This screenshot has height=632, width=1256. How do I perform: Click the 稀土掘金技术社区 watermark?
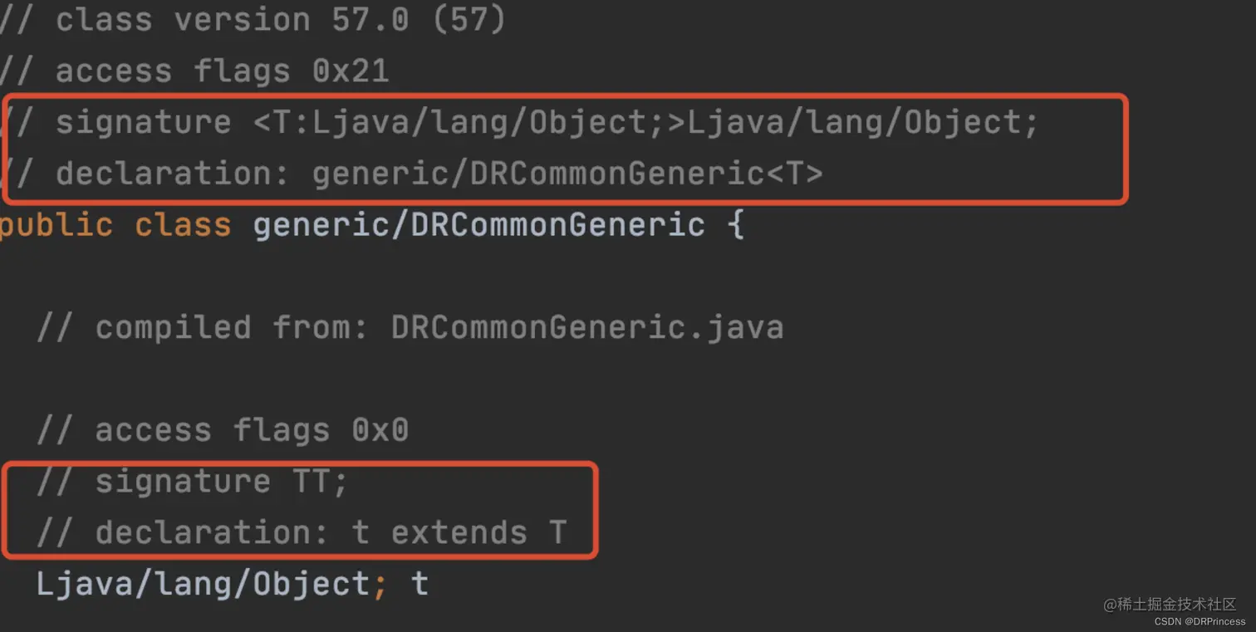[x=1170, y=605]
